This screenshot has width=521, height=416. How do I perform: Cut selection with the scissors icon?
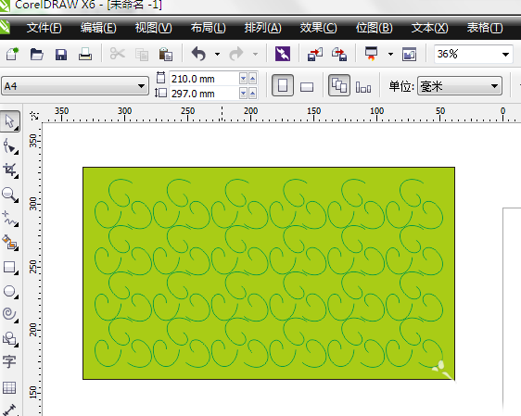coord(118,54)
